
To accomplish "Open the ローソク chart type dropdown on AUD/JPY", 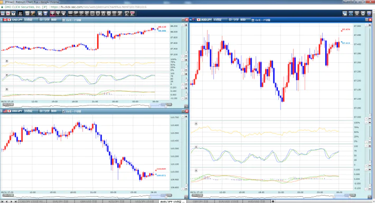I will point(233,20).
